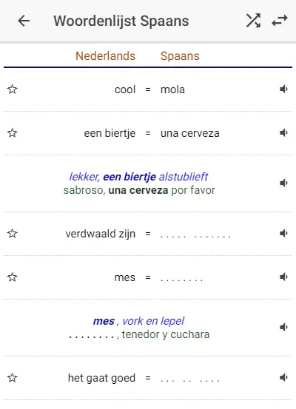Select the Nederlands column header
The image size is (296, 409).
[x=106, y=55]
